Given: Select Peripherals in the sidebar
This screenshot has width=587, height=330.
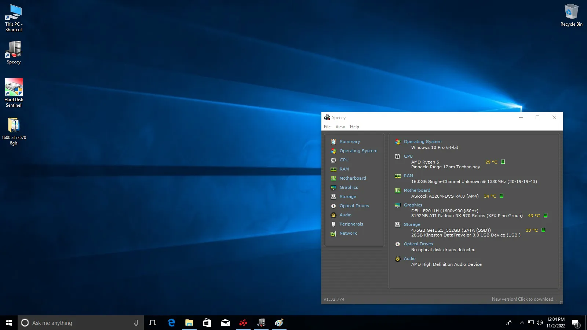Looking at the screenshot, I should coord(351,224).
